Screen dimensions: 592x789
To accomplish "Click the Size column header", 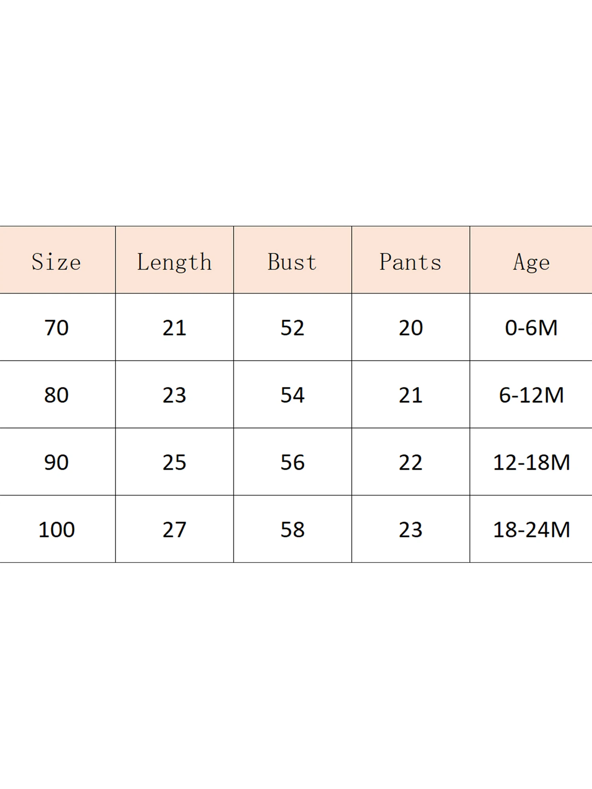I will 56,262.
